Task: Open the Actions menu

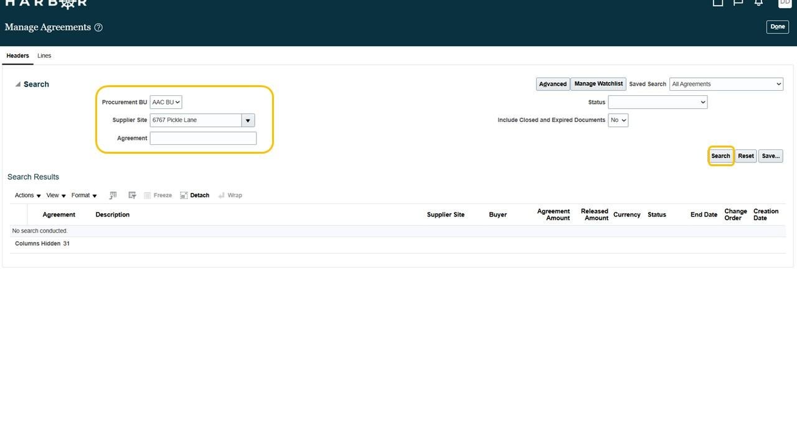Action: point(28,195)
